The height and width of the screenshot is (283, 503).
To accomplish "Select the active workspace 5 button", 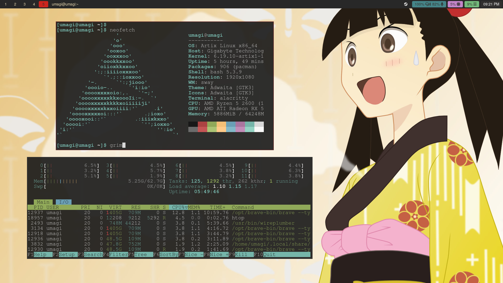I will pyautogui.click(x=43, y=4).
